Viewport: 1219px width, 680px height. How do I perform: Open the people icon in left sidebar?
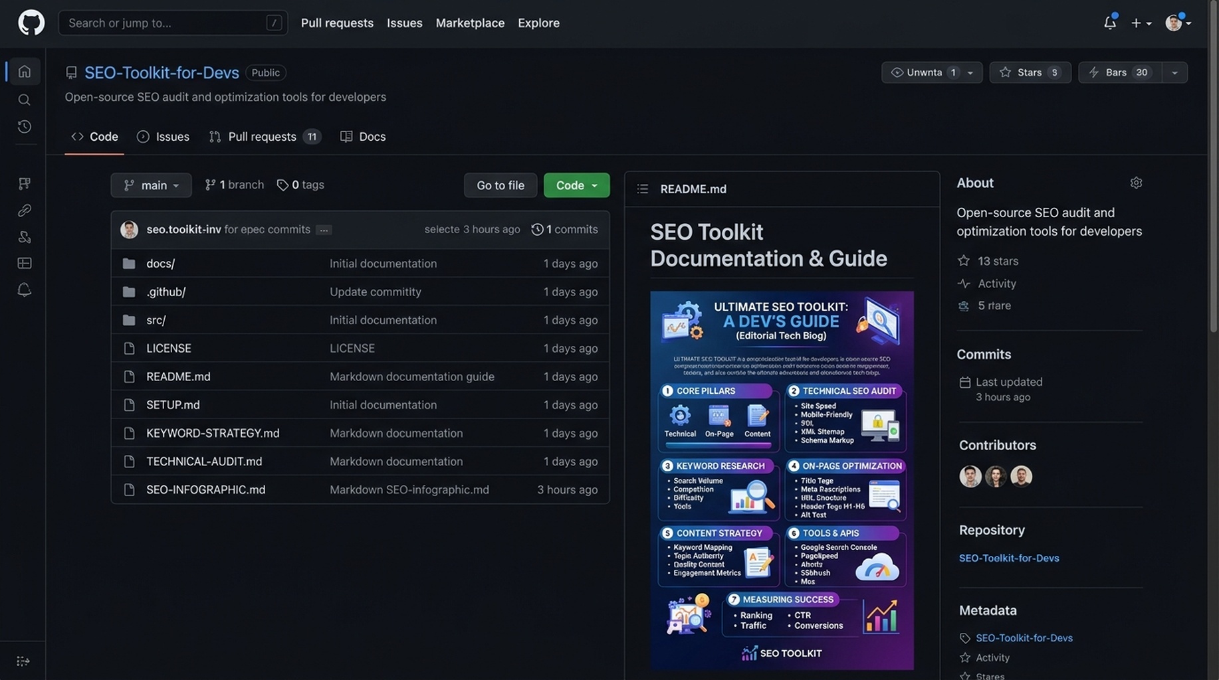25,237
